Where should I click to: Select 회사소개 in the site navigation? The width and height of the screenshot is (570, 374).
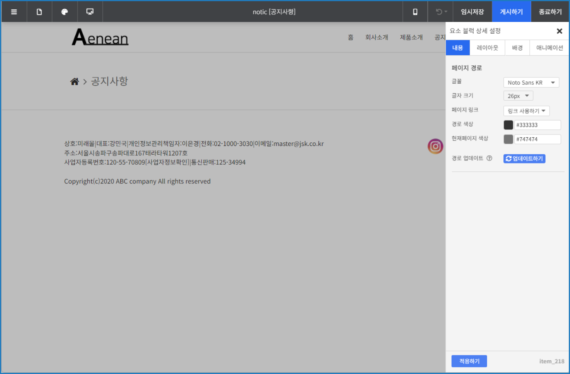[376, 37]
